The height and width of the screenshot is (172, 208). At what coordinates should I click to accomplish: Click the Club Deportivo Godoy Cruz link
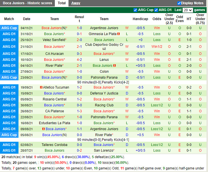pyautogui.click(x=104, y=47)
